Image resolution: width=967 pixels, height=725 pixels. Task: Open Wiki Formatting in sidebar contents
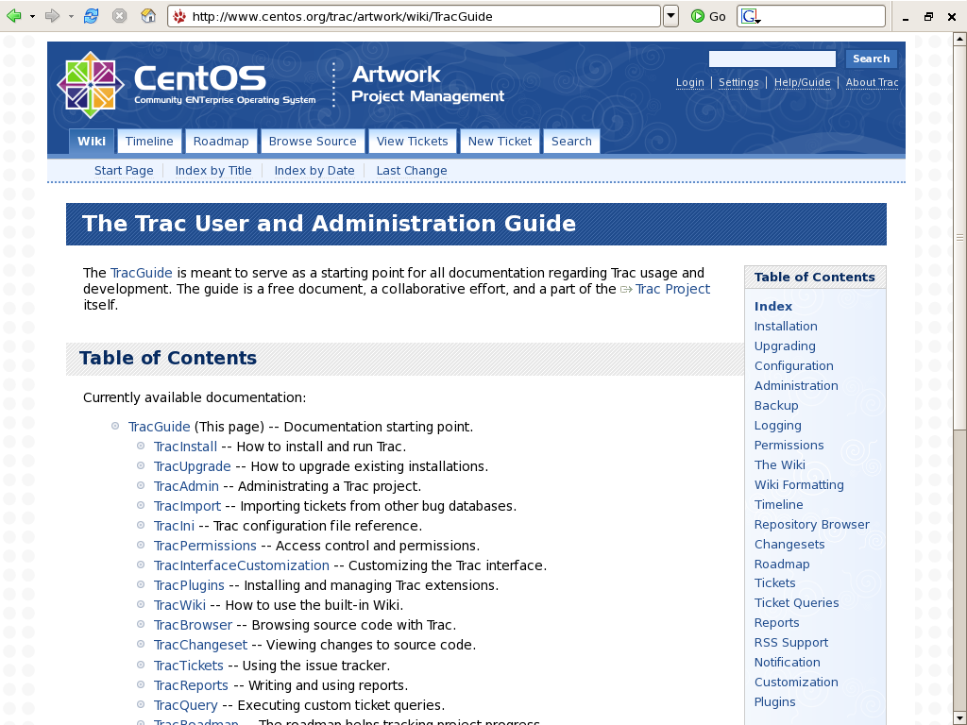799,484
